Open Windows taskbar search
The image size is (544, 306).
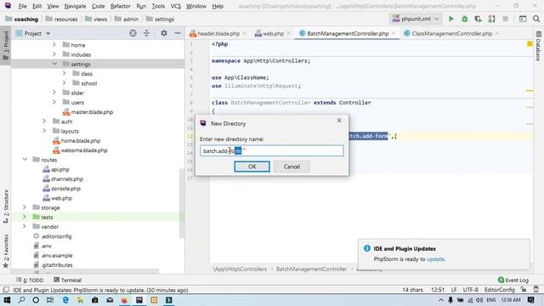pos(21,300)
